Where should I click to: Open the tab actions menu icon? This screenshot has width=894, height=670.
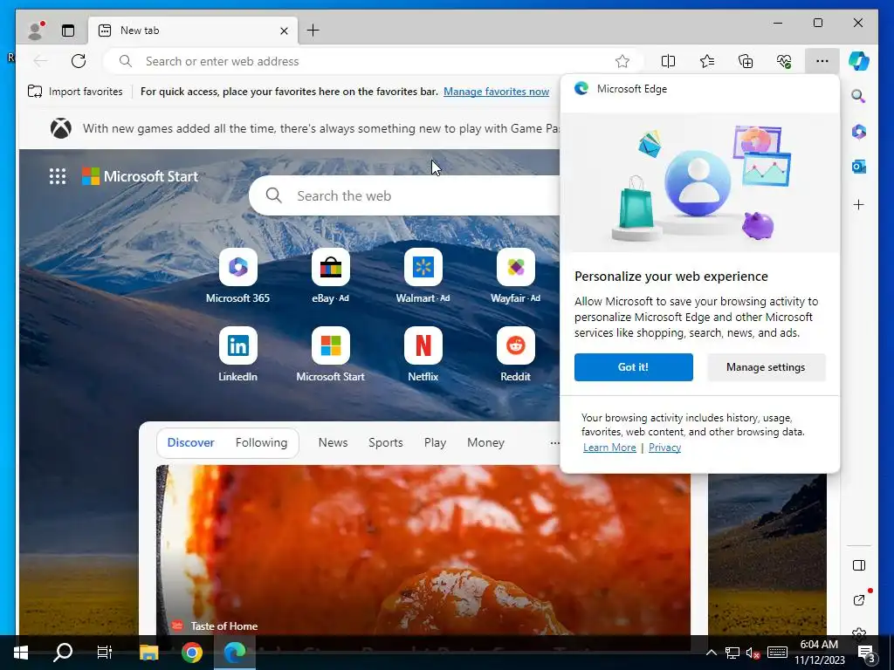tap(68, 31)
